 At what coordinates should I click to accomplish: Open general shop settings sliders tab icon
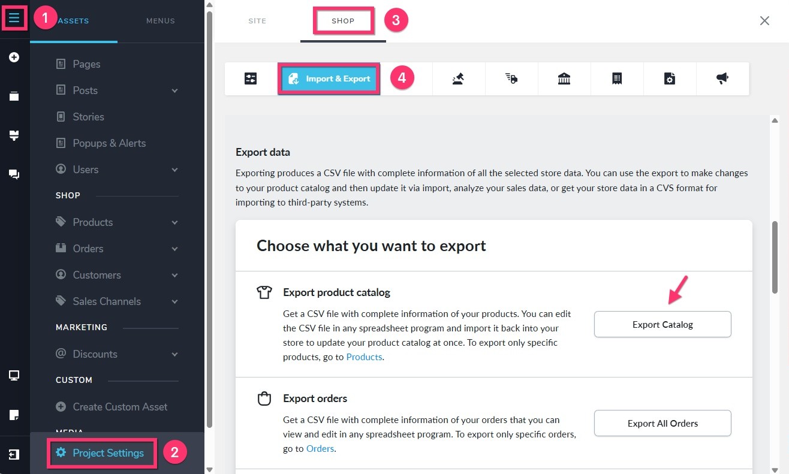251,79
